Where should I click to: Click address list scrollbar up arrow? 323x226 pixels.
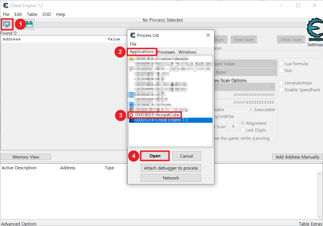[319, 174]
